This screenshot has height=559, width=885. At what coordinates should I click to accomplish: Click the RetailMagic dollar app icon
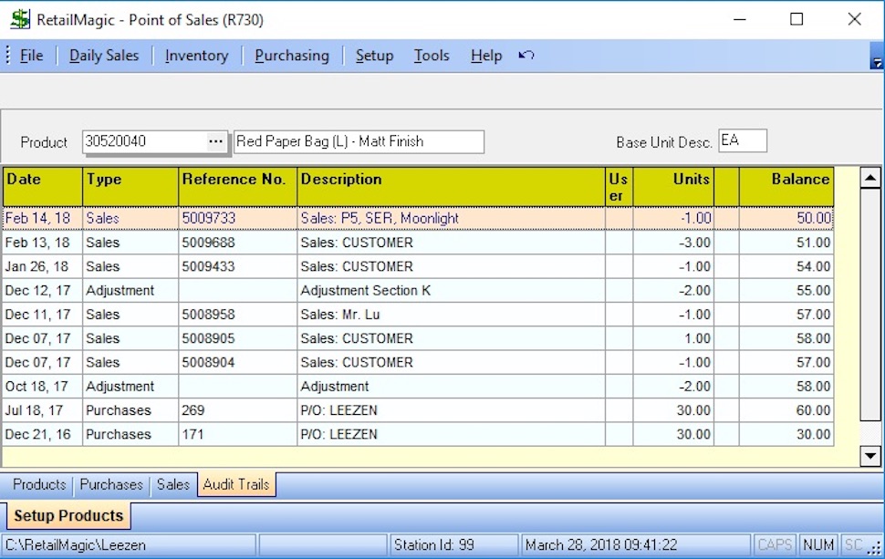[x=20, y=19]
